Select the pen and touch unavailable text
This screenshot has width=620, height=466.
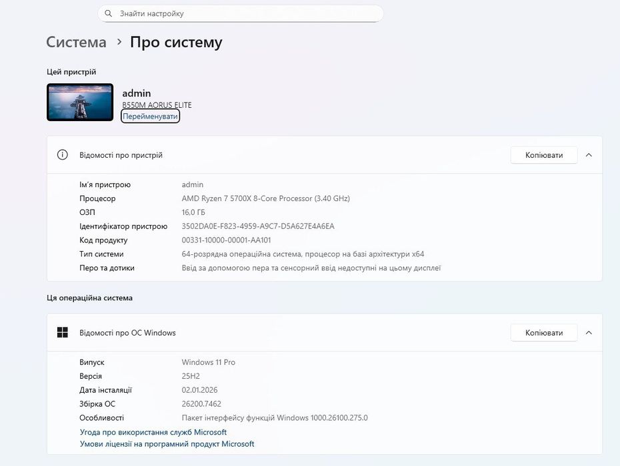(311, 268)
